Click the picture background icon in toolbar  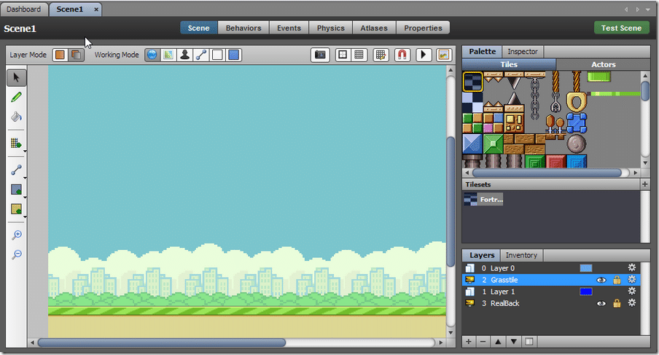point(444,55)
